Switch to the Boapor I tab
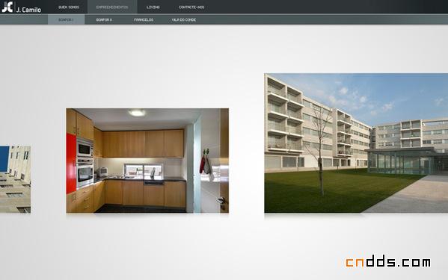This screenshot has height=280, width=448. [x=67, y=19]
